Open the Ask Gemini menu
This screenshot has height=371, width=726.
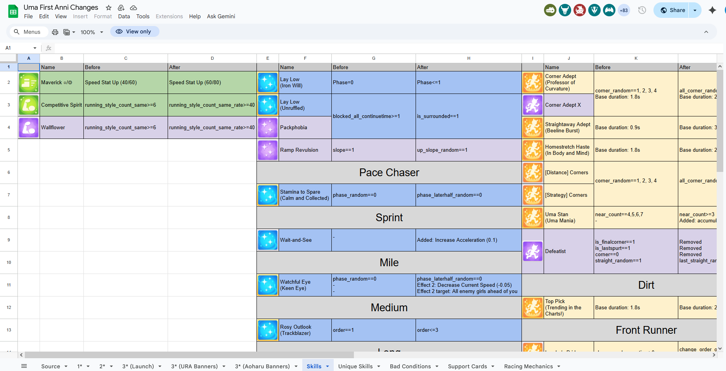[221, 16]
